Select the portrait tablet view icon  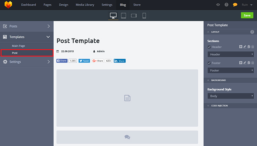tap(124, 15)
